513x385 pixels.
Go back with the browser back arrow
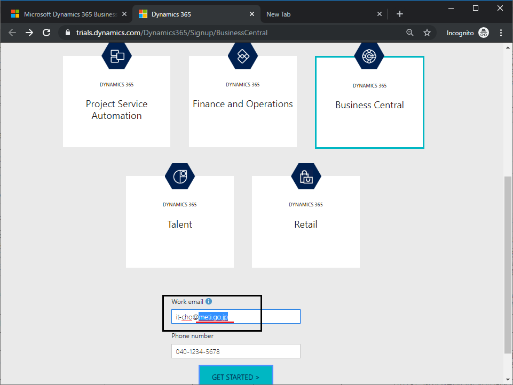coord(12,33)
